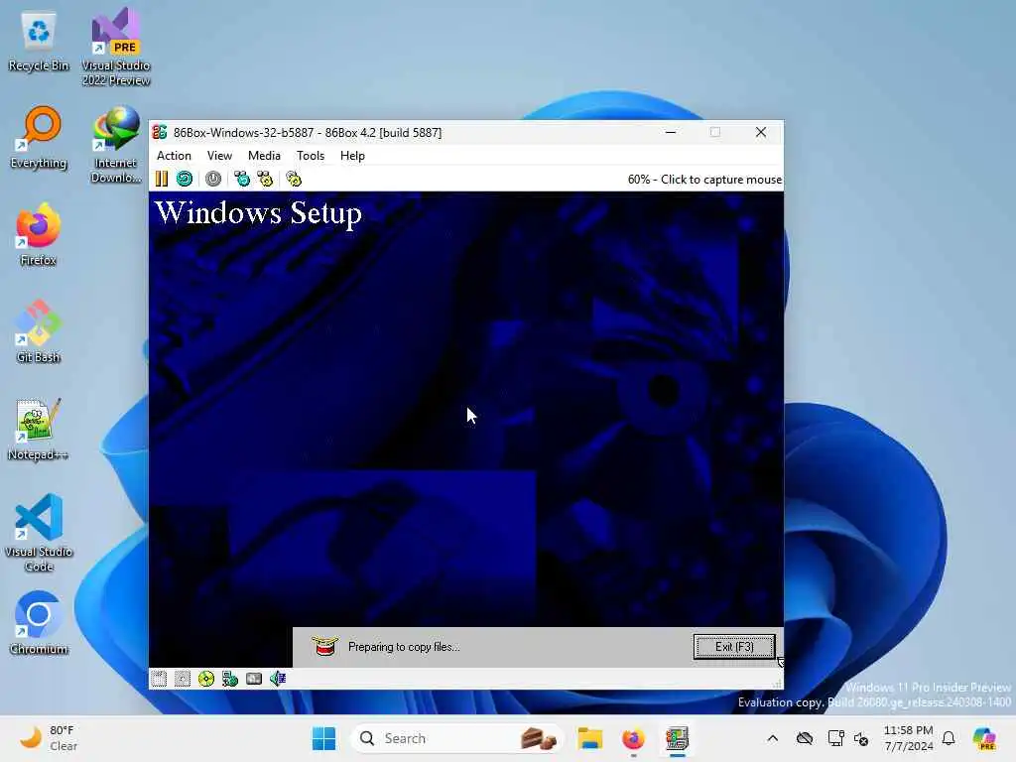Open weather widget showing 80°F Clear
The height and width of the screenshot is (762, 1016).
(x=49, y=738)
